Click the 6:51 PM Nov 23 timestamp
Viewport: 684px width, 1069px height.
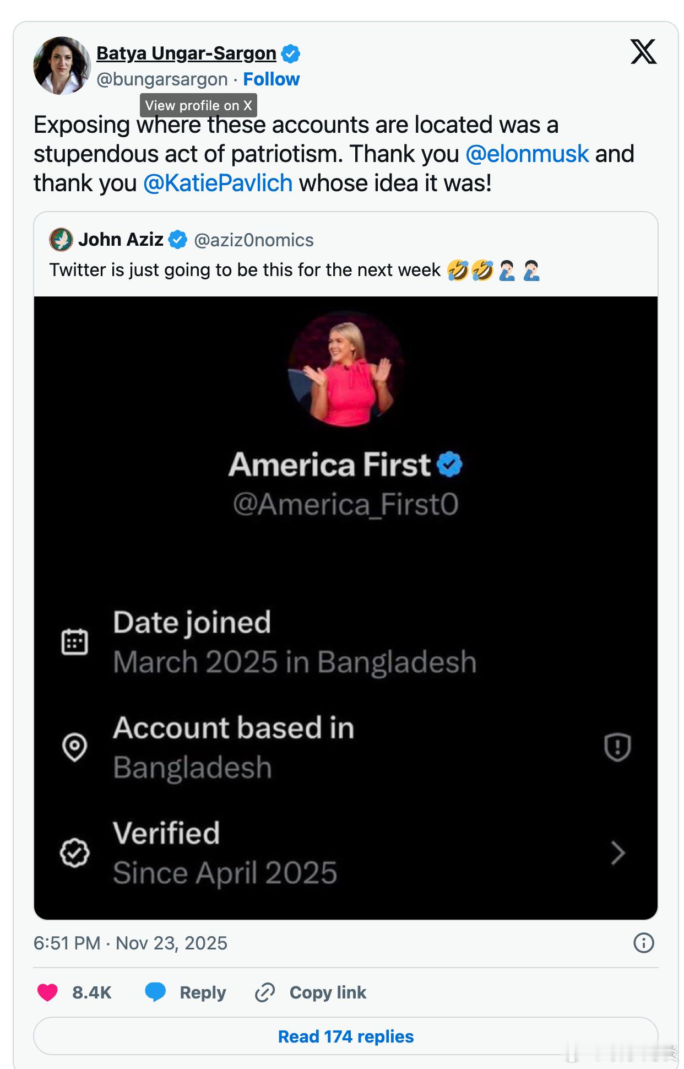(131, 943)
